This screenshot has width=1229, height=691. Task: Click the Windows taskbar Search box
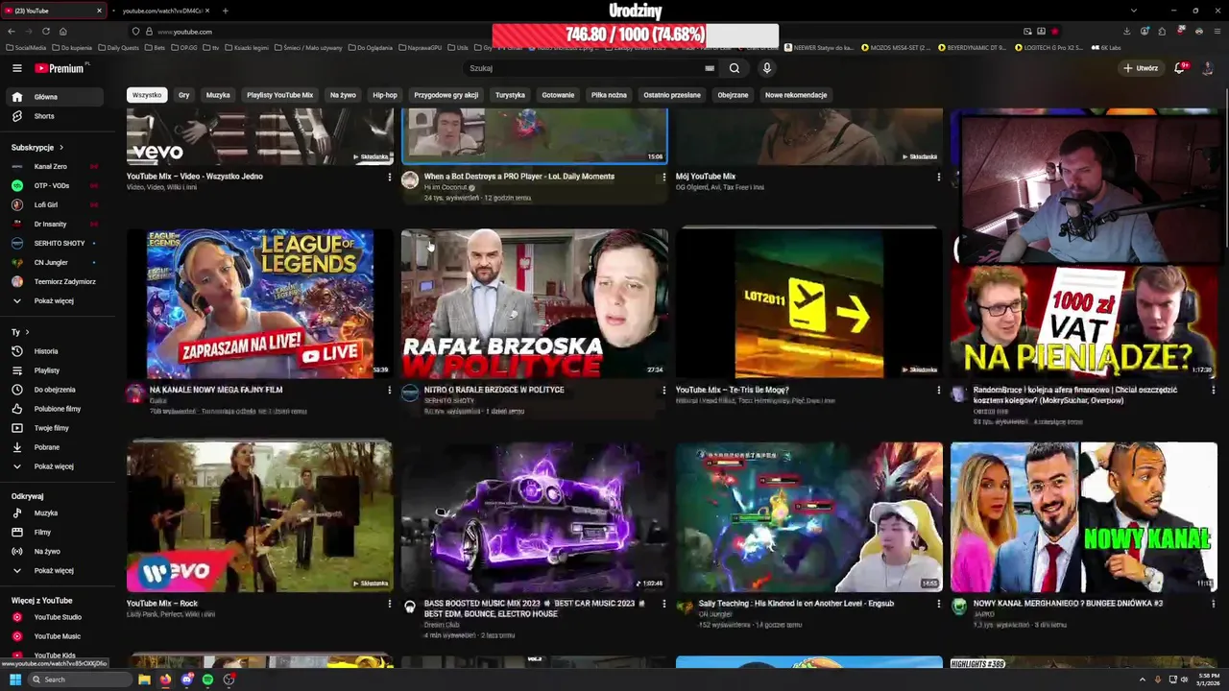80,679
